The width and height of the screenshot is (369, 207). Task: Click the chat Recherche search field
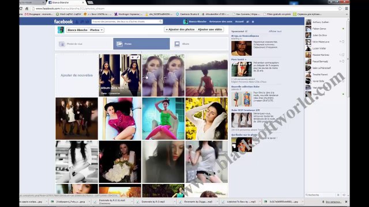pos(321,195)
